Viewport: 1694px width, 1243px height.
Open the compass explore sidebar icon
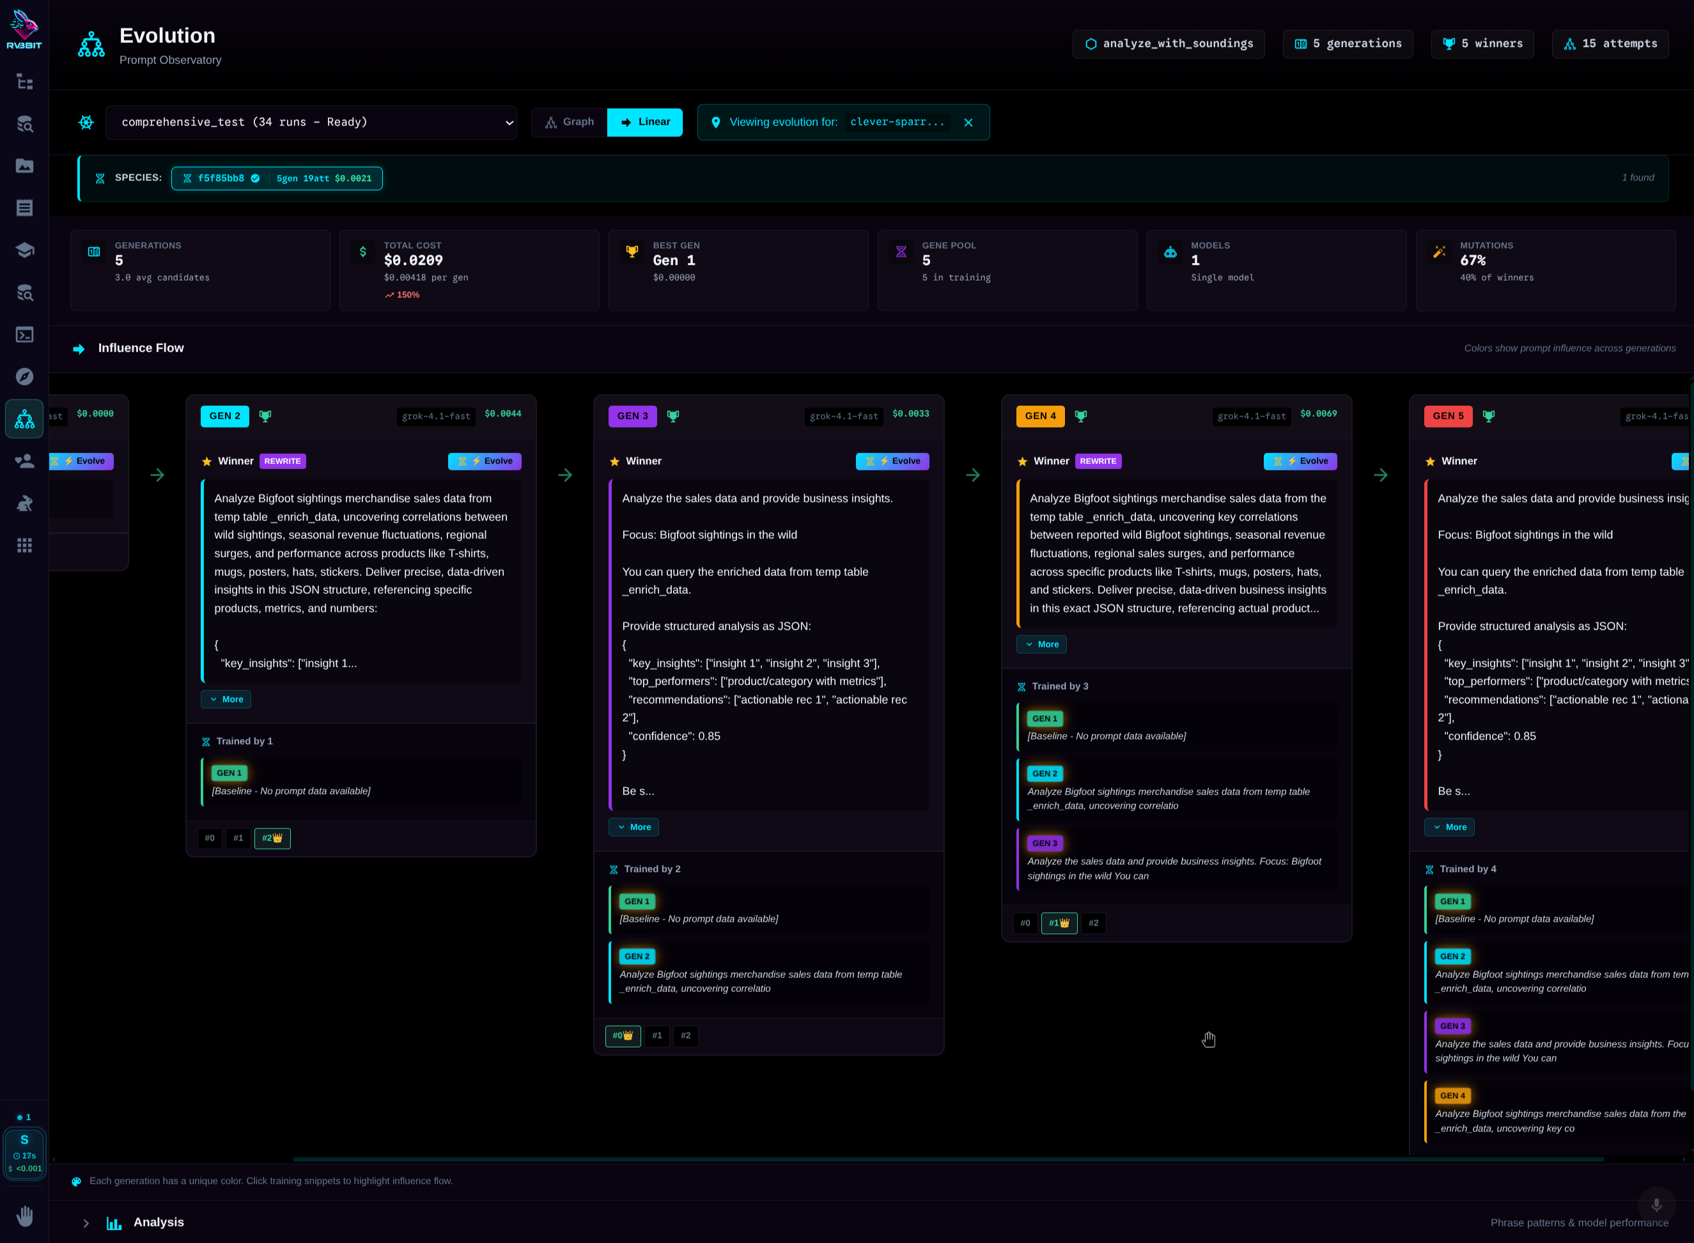click(x=24, y=376)
